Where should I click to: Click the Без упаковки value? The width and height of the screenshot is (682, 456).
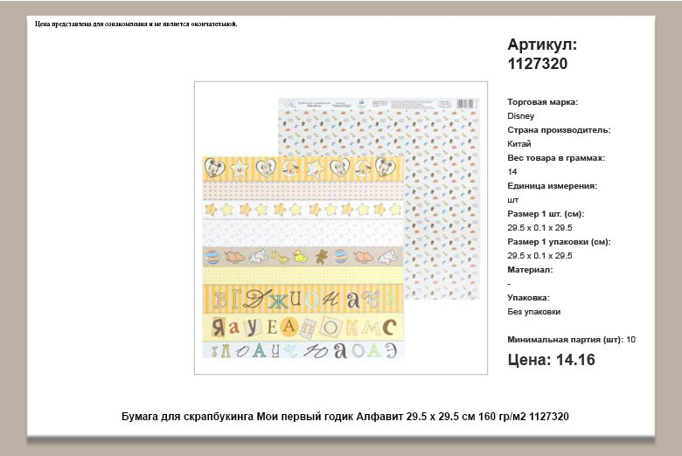pos(533,312)
